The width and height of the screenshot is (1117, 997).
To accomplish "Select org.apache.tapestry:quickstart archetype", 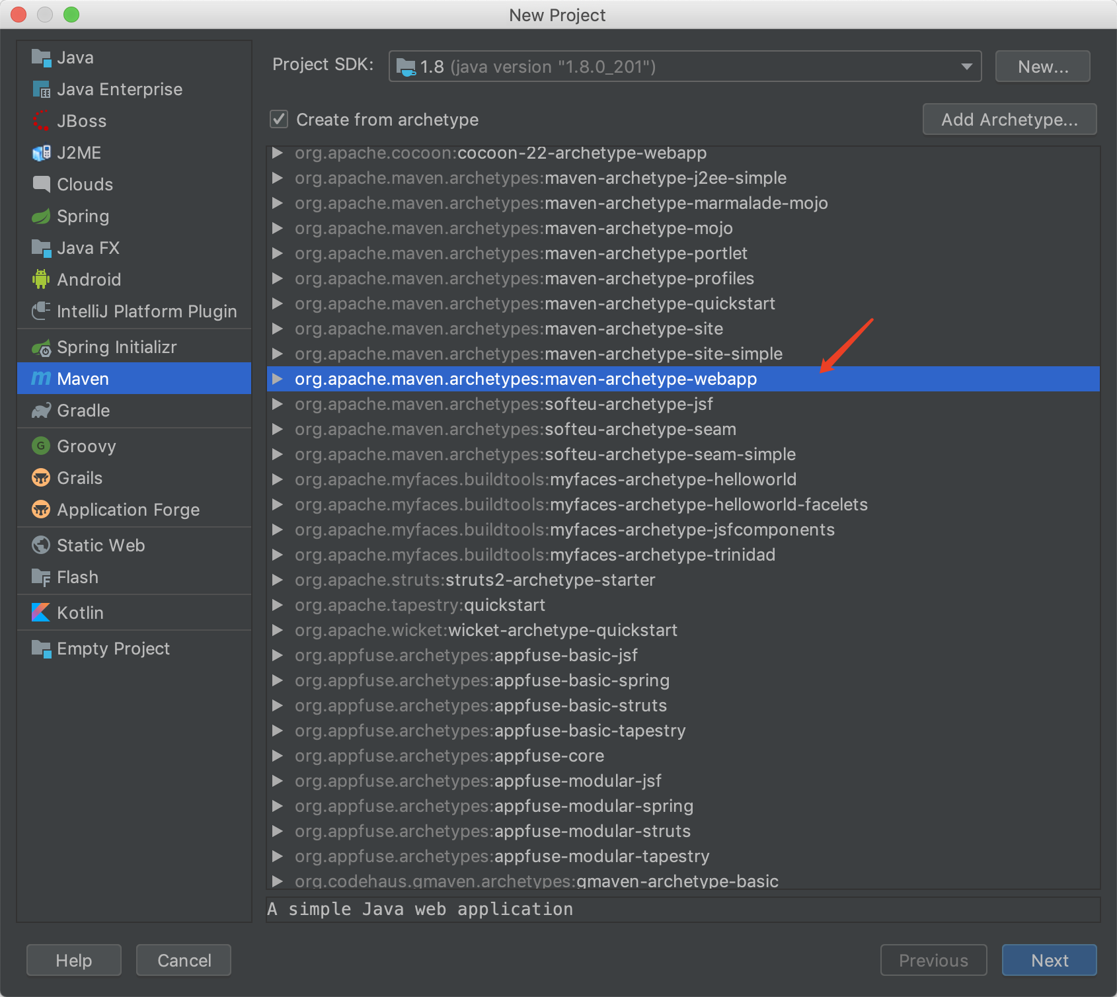I will [683, 605].
